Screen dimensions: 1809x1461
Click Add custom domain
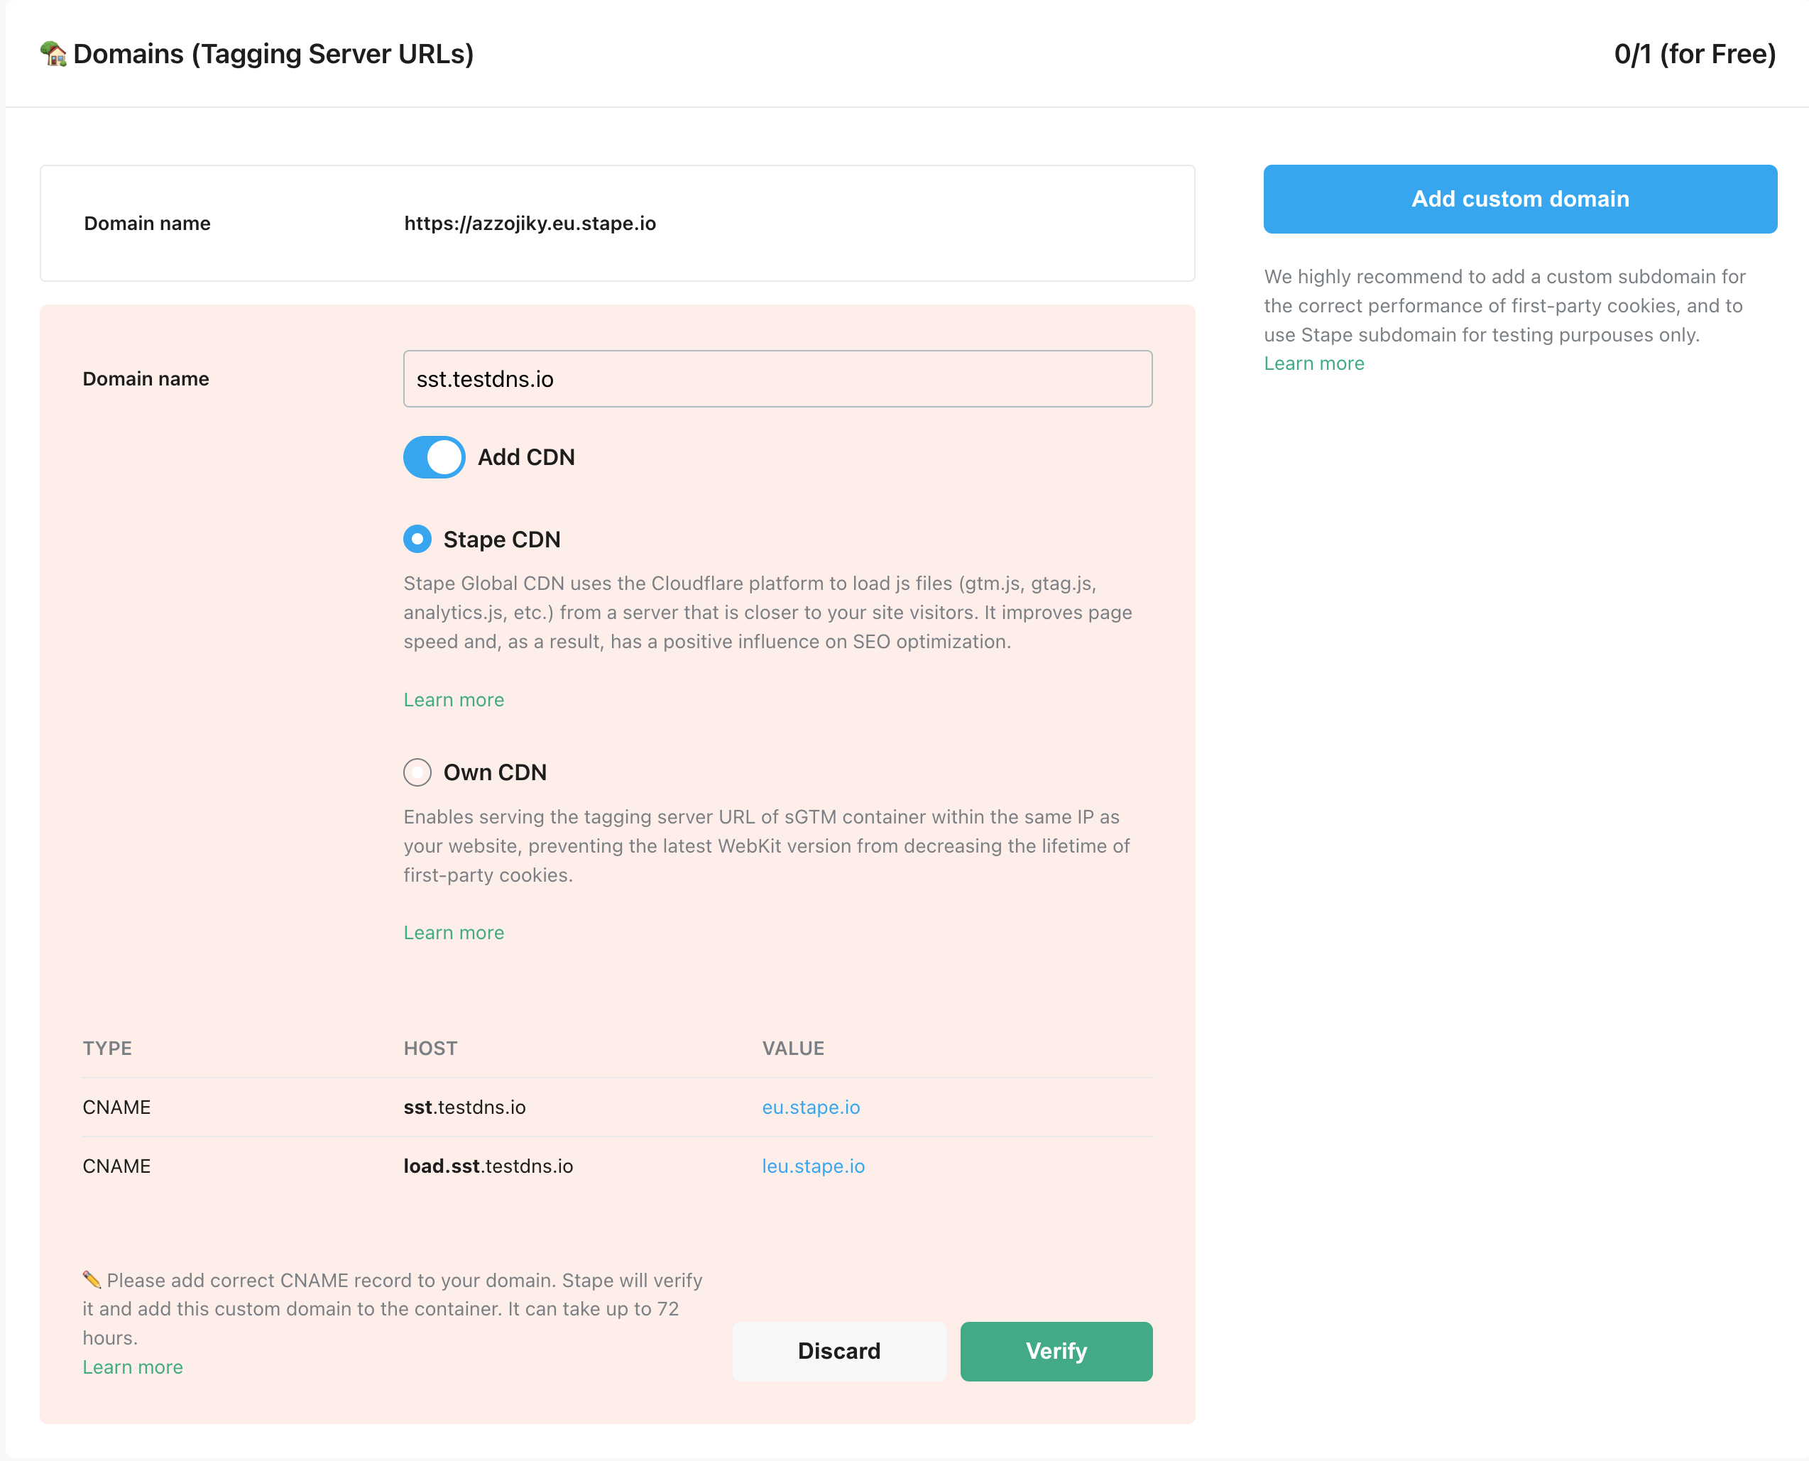point(1519,199)
